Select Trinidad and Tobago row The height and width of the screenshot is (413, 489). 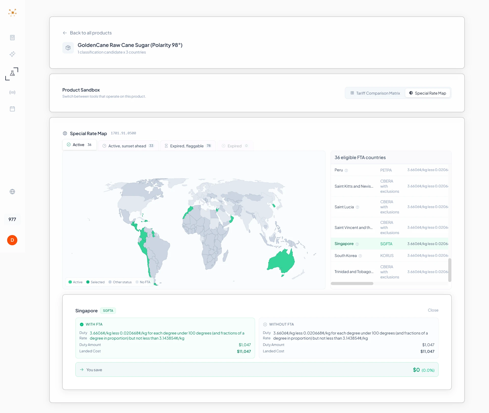click(x=389, y=272)
